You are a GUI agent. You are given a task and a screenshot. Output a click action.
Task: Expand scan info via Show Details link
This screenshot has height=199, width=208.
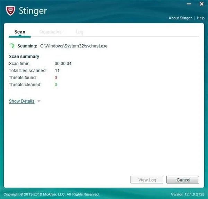(21, 101)
